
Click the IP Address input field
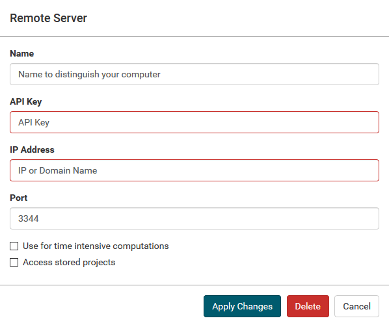coord(194,170)
